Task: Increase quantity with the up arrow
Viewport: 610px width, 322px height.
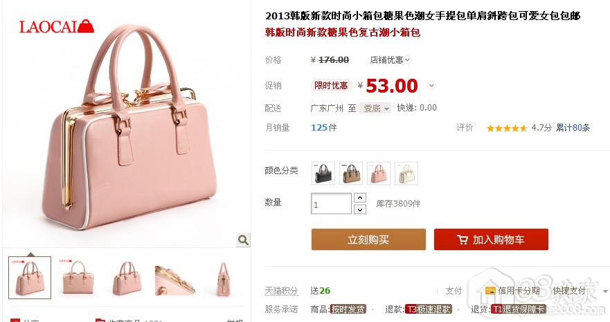Action: [x=360, y=198]
